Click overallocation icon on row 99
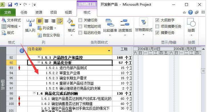The width and height of the screenshot is (211, 112). pyautogui.click(x=19, y=99)
